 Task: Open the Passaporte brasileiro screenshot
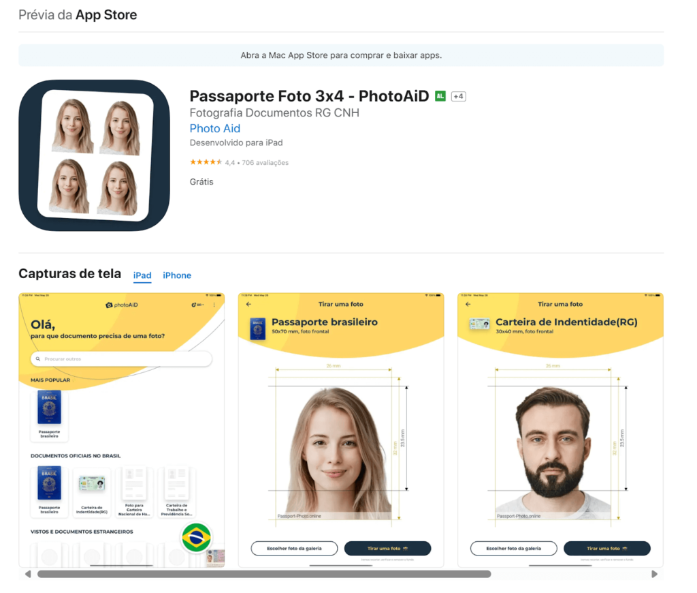(x=341, y=430)
